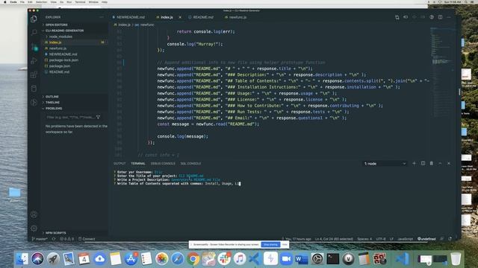Maximize the panel with chevron up
The width and height of the screenshot is (478, 268).
click(x=440, y=164)
